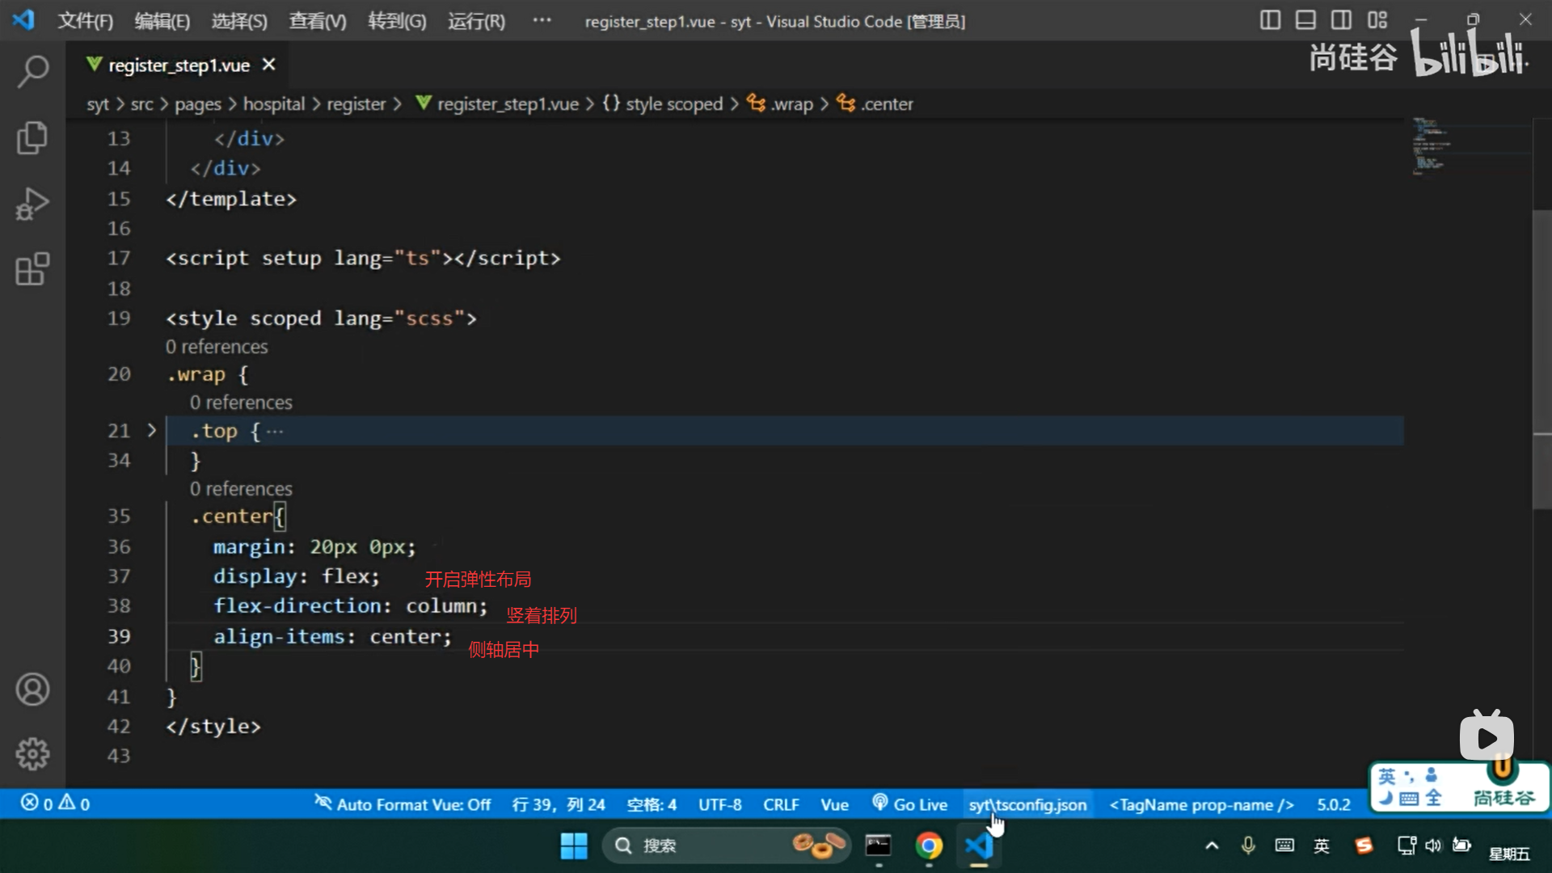Click the Customize Layout icon

1377,20
